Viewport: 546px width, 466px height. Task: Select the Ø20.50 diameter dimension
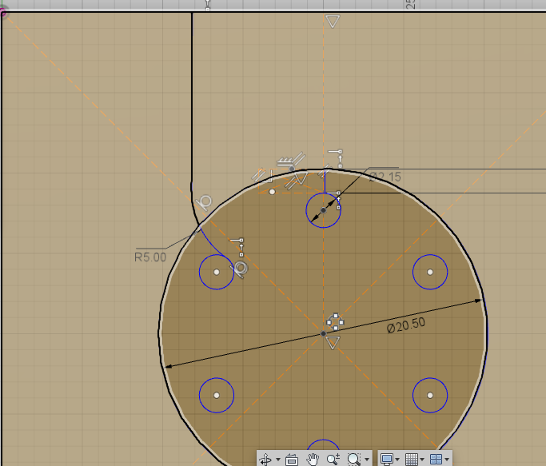[x=406, y=325]
